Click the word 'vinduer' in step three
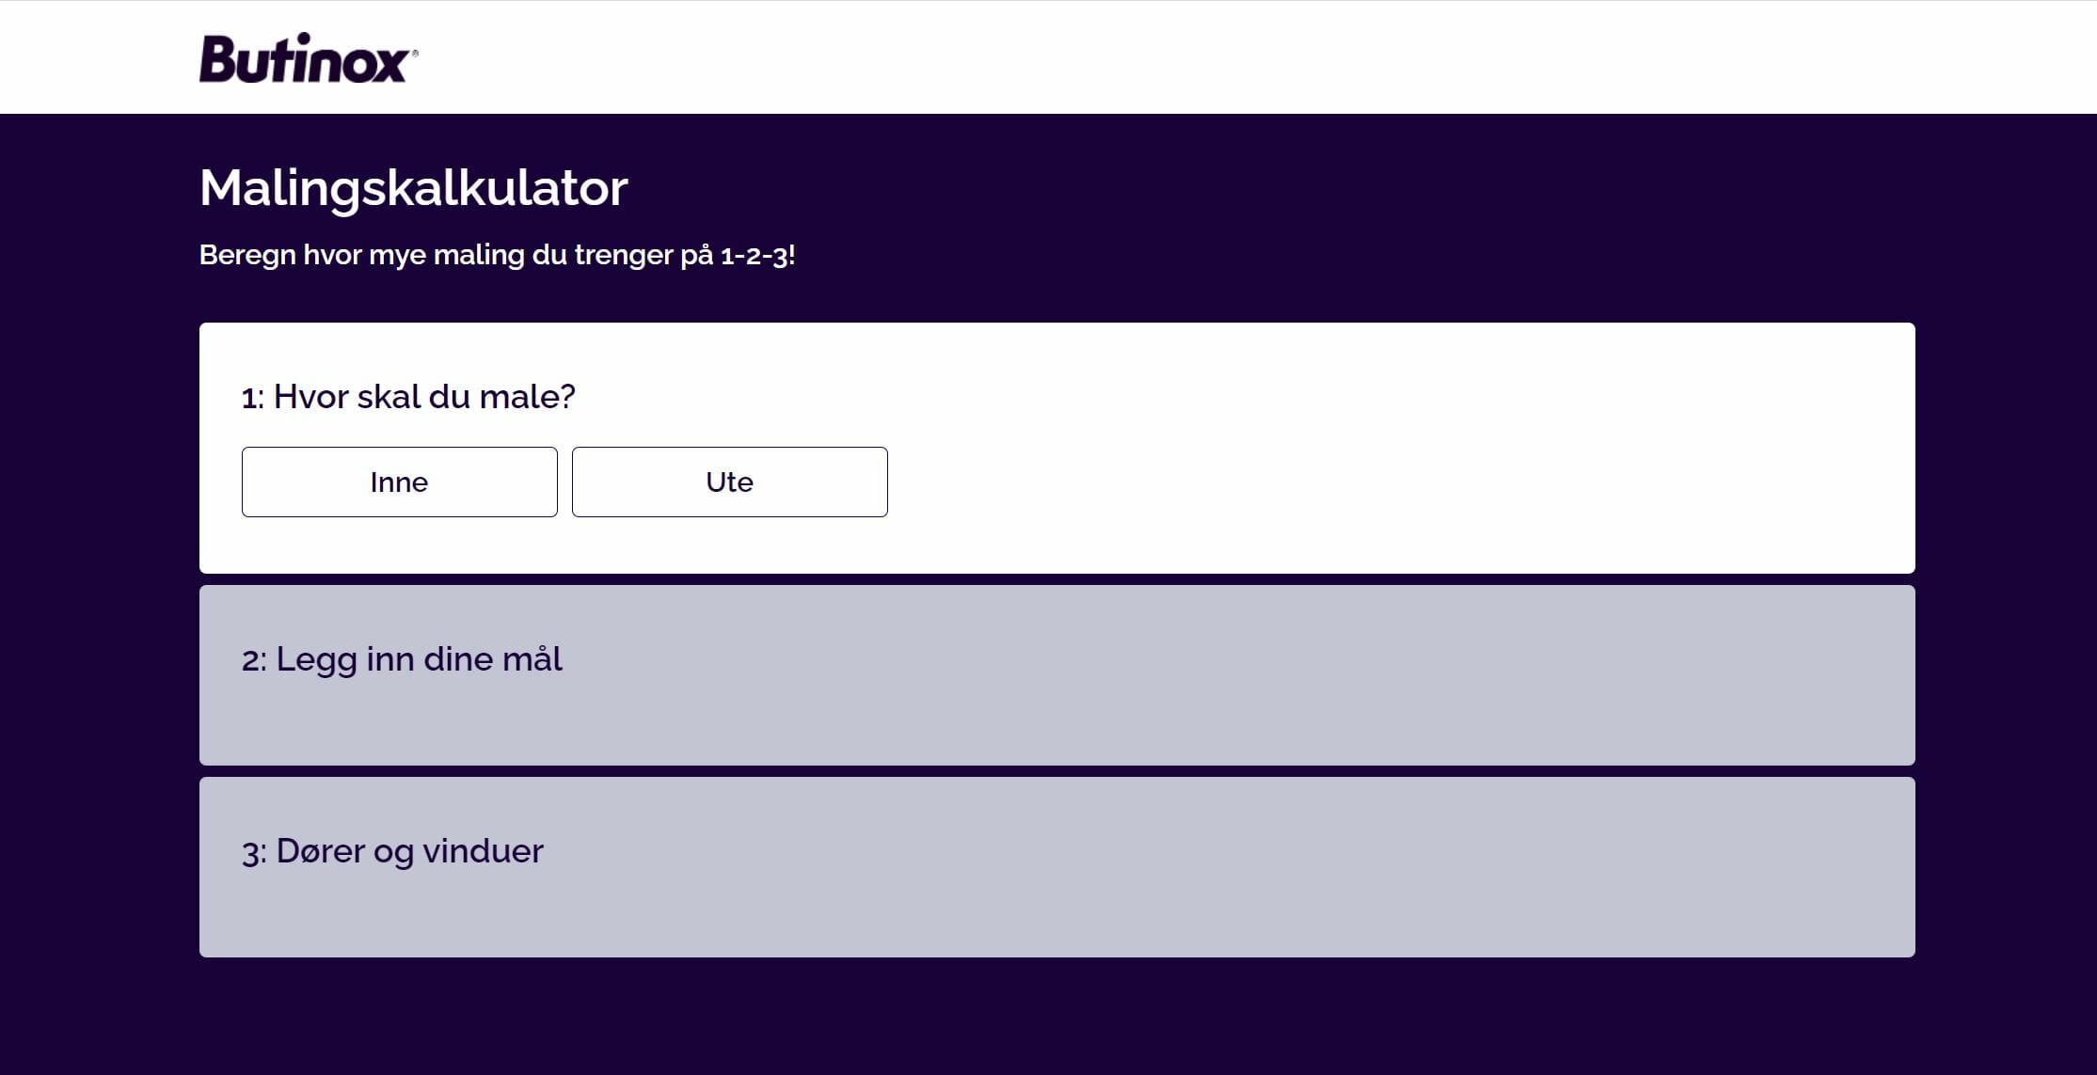The width and height of the screenshot is (2097, 1075). (483, 851)
